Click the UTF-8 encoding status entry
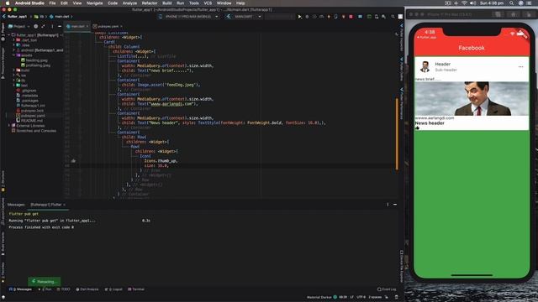 coord(361,297)
